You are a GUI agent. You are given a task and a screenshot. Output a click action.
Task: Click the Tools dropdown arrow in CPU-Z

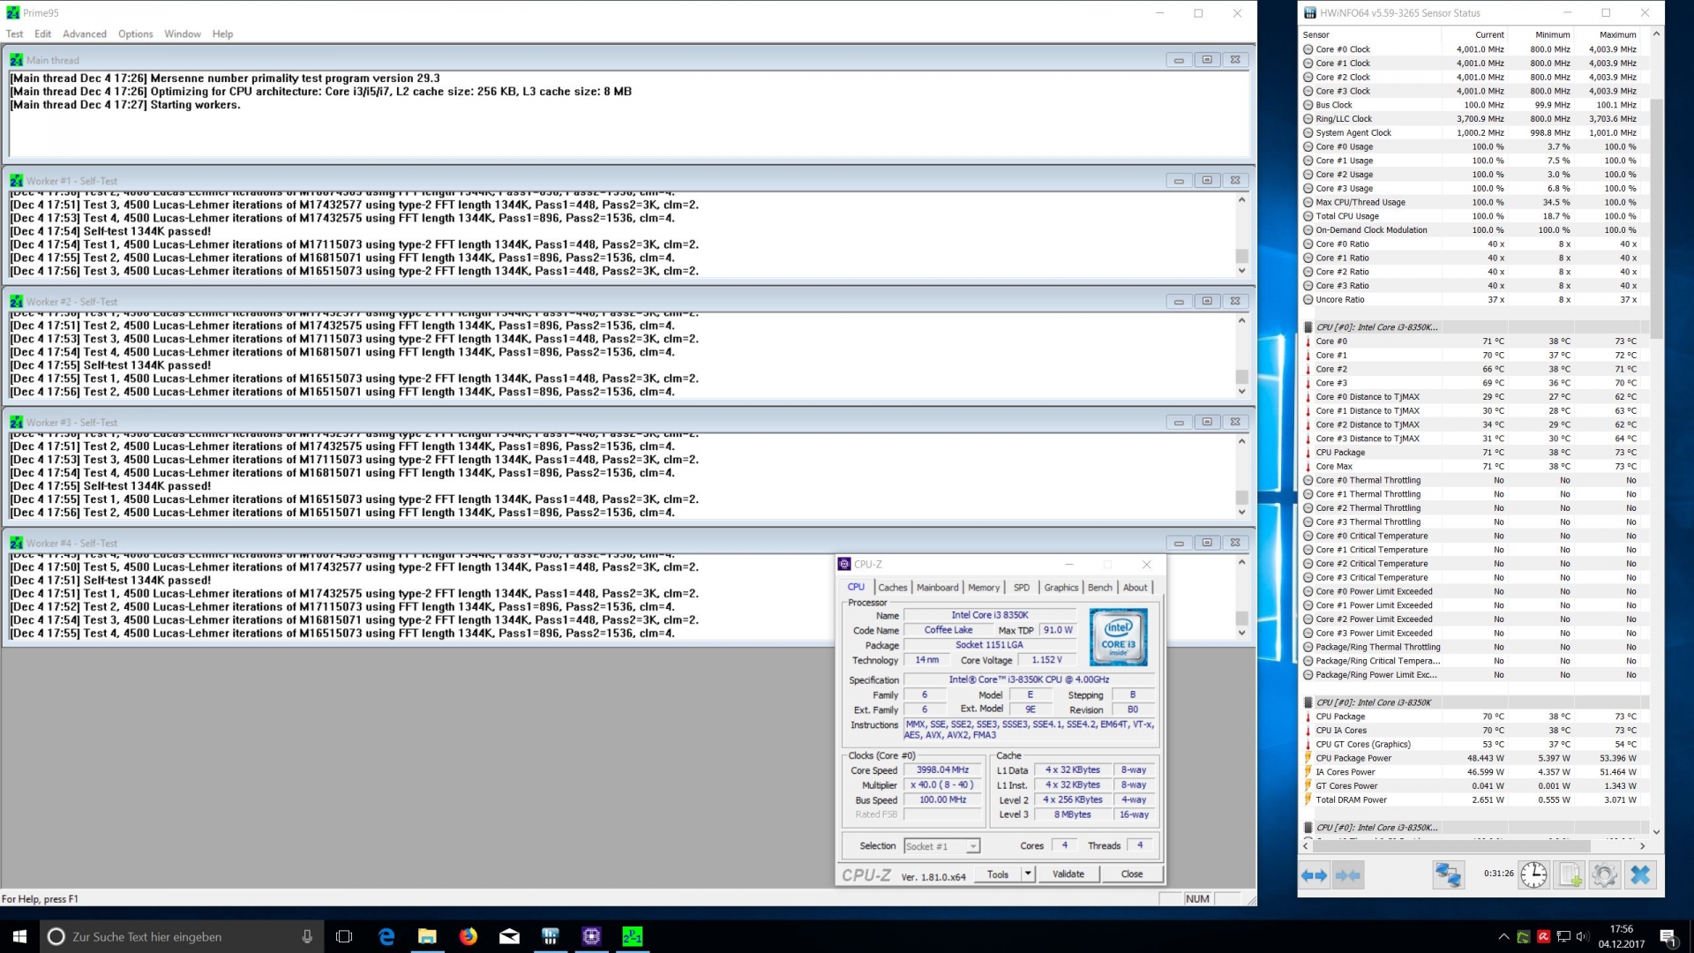1027,874
